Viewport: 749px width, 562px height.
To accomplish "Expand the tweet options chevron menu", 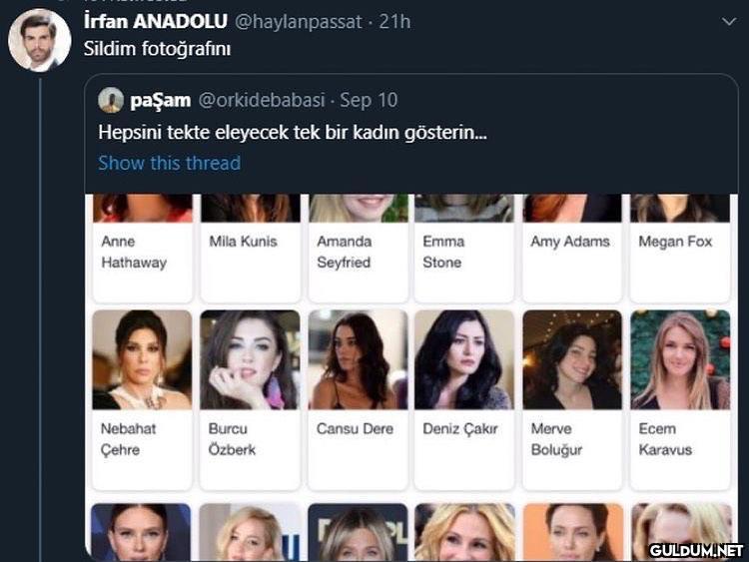I will (727, 20).
